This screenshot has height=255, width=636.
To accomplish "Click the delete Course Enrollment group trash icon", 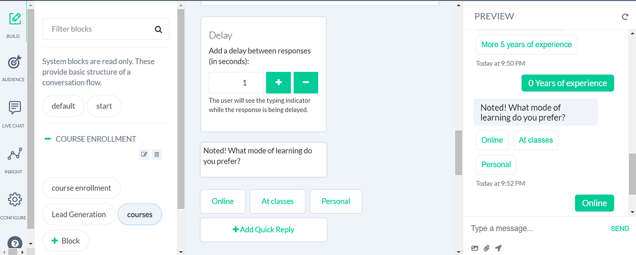I will [157, 154].
